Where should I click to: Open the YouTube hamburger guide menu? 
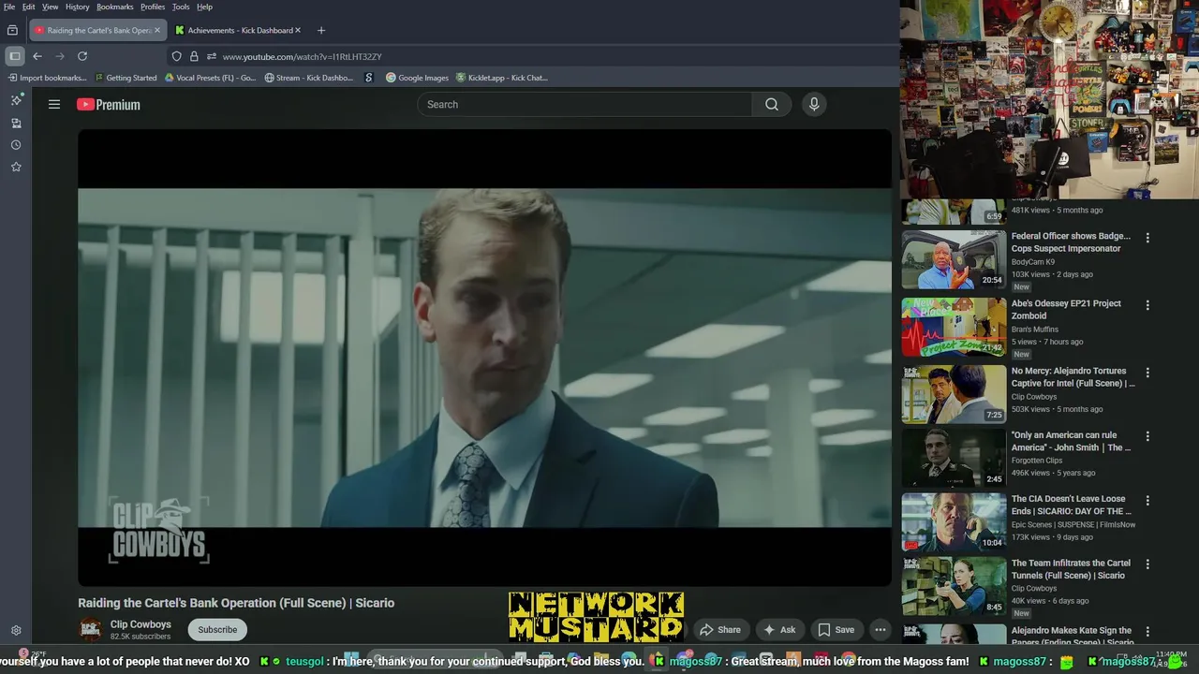click(54, 105)
